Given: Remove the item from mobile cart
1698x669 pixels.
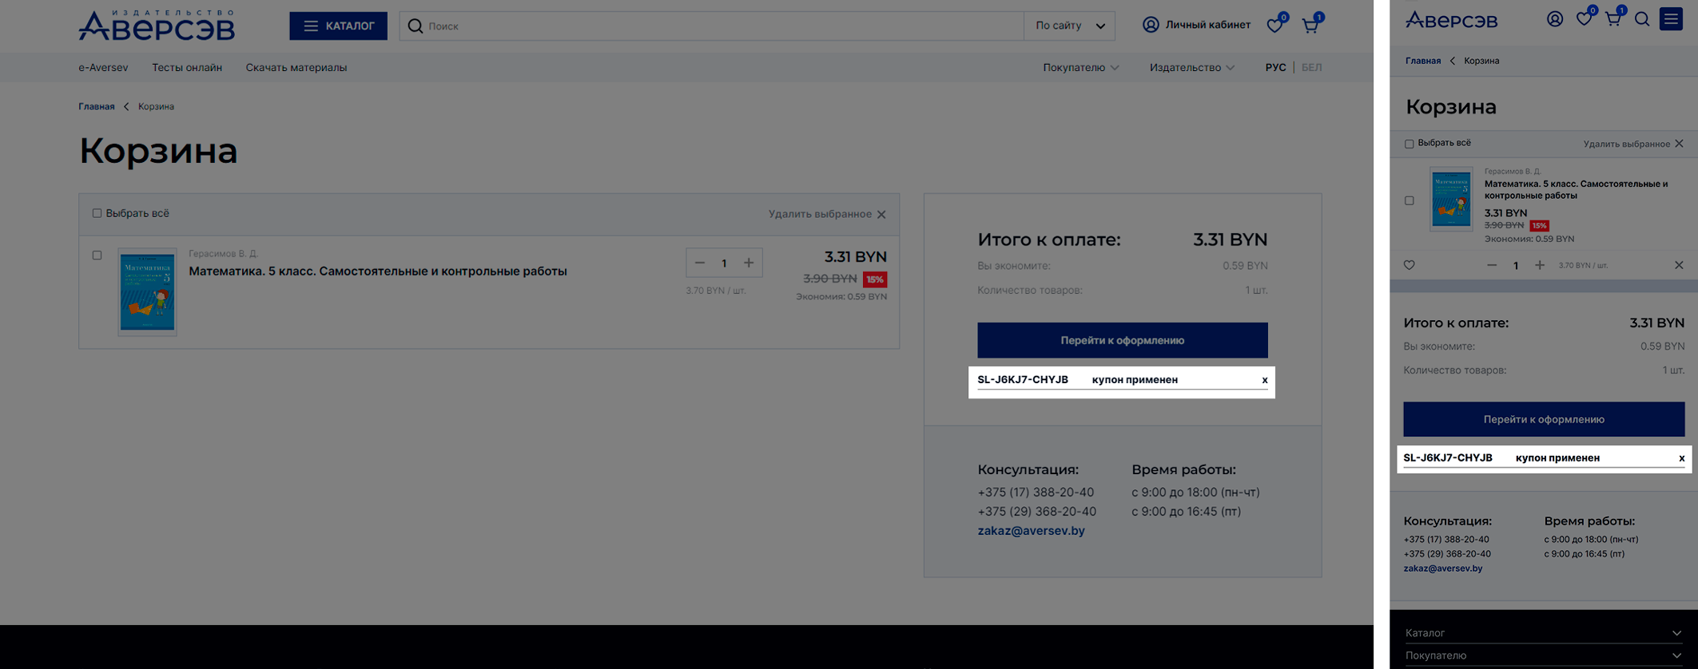Looking at the screenshot, I should (x=1679, y=265).
